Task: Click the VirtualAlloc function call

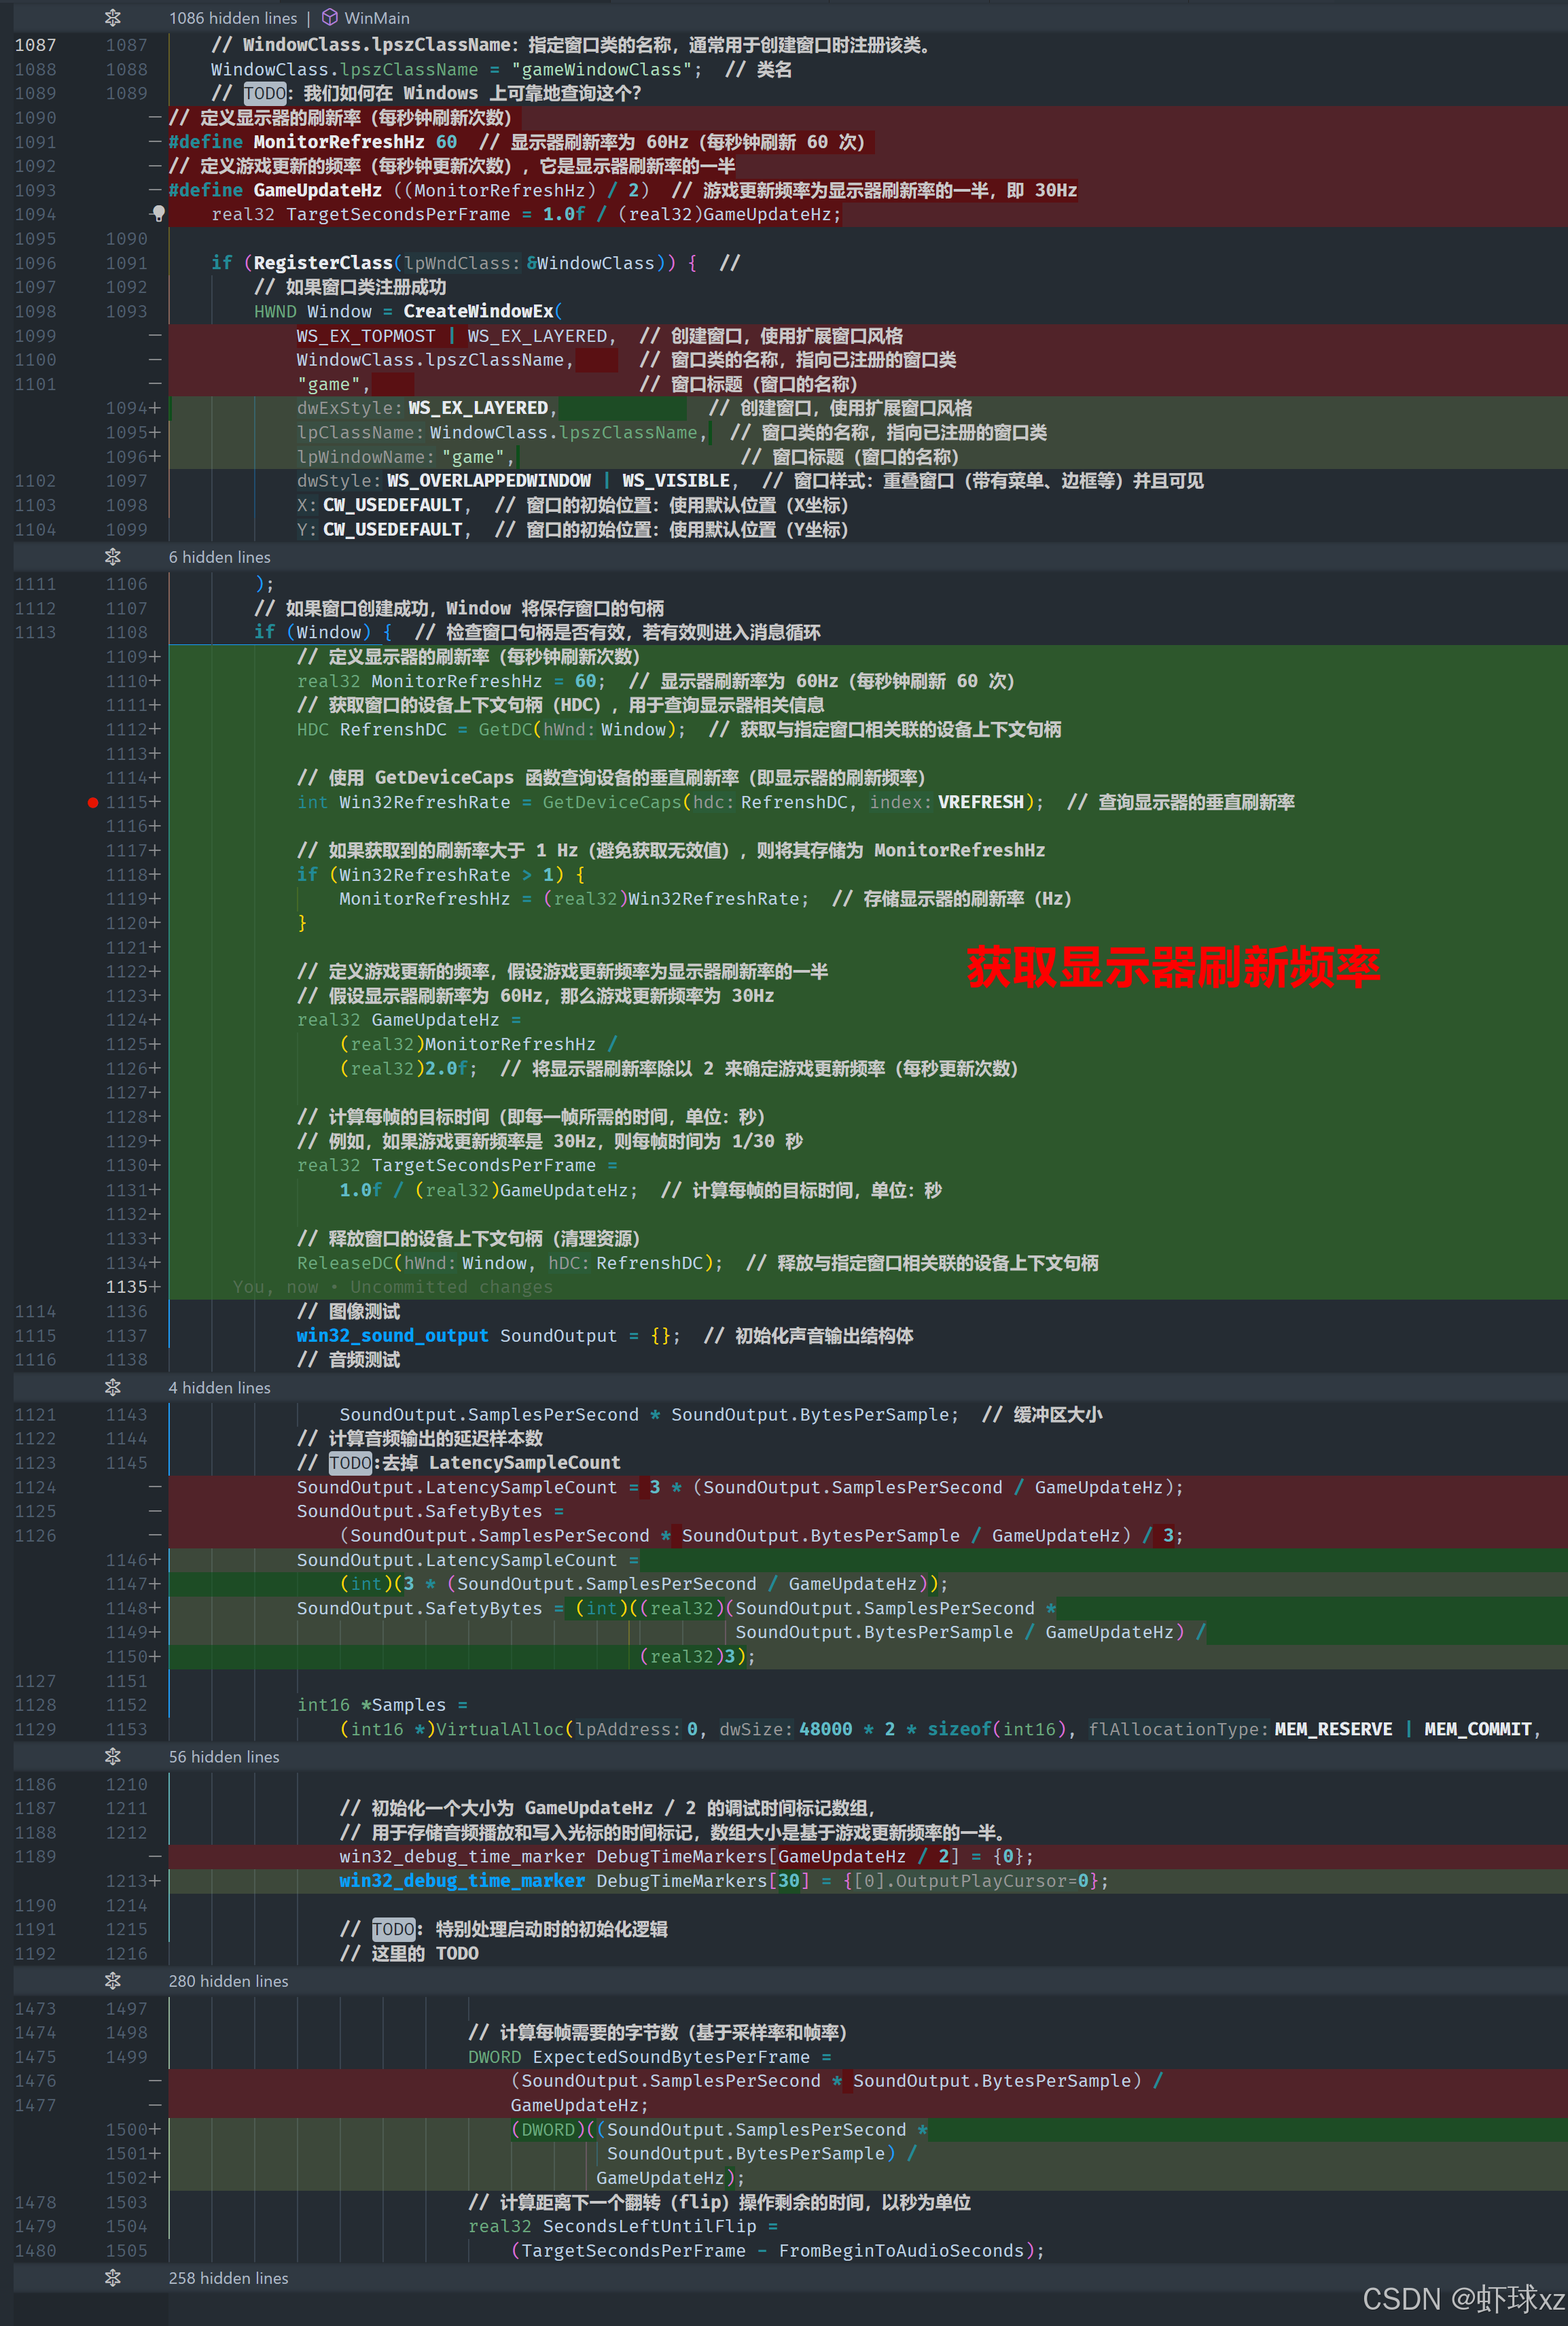Action: [x=500, y=1729]
